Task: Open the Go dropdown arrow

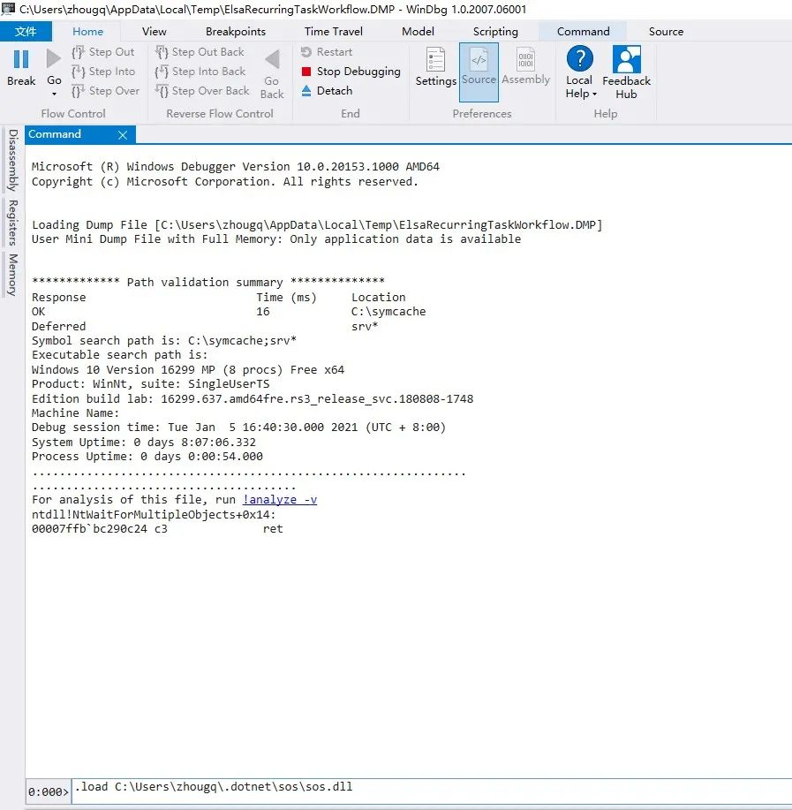Action: coord(54,94)
